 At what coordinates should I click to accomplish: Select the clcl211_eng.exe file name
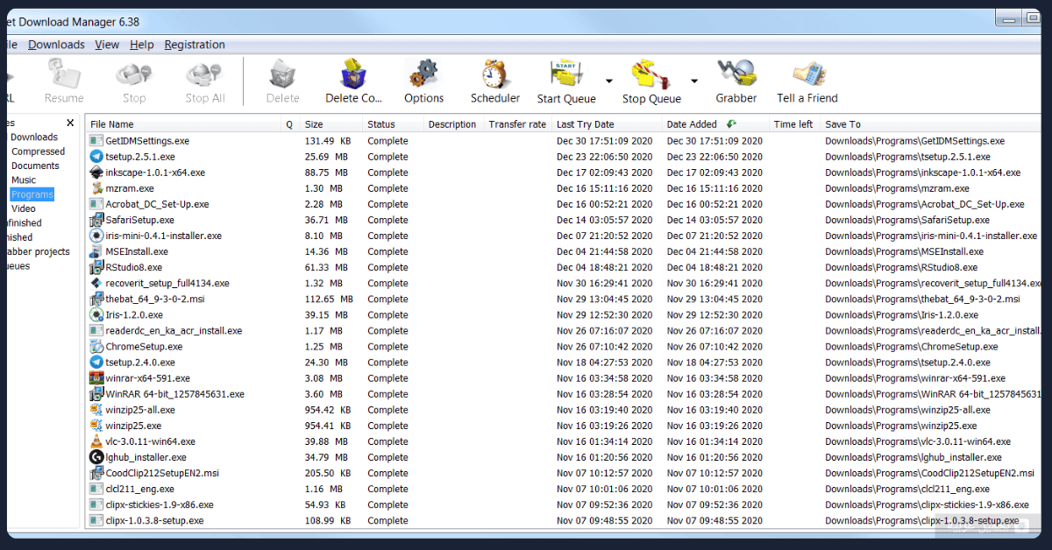[x=139, y=489]
